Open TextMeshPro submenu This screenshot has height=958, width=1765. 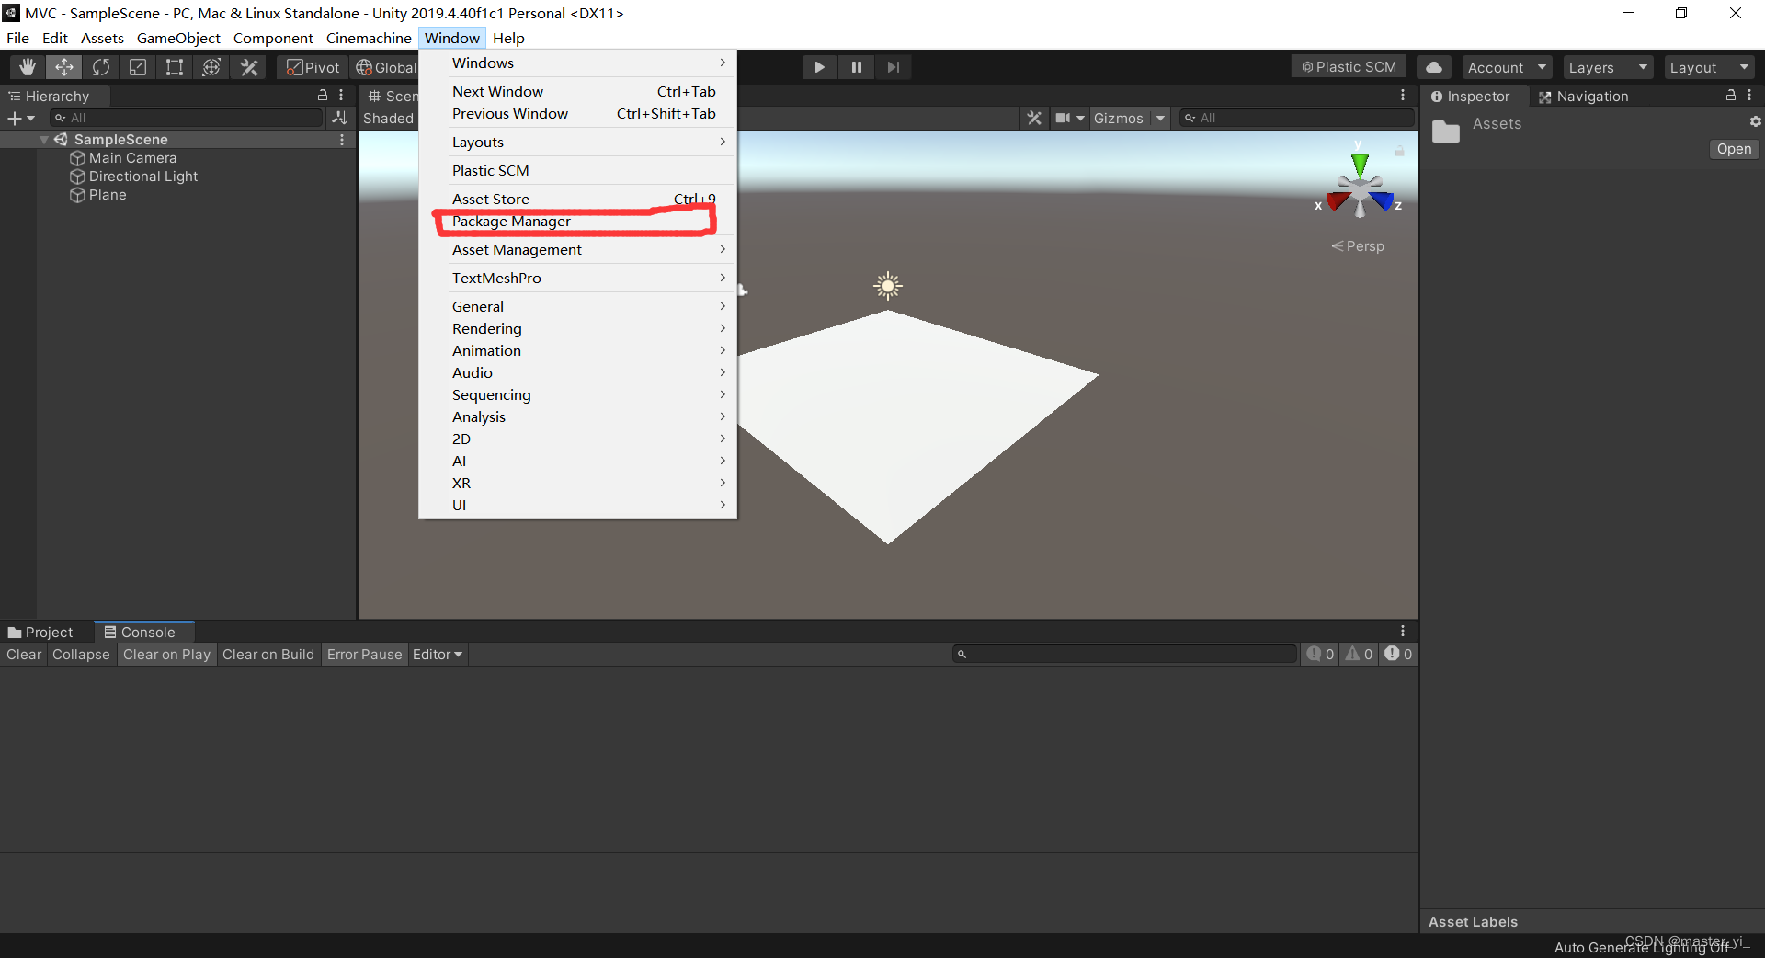[578, 279]
